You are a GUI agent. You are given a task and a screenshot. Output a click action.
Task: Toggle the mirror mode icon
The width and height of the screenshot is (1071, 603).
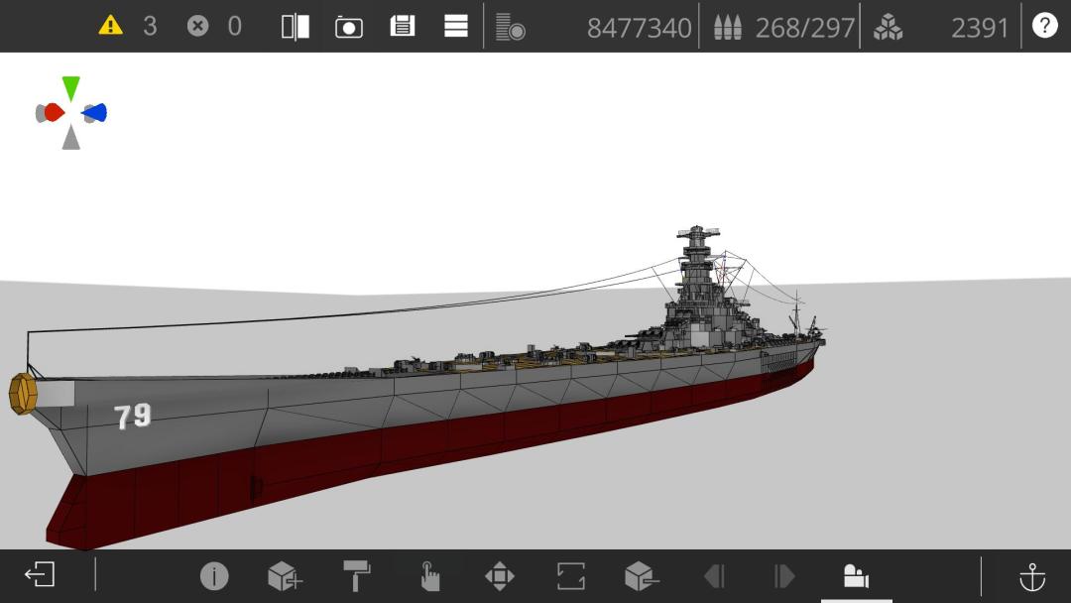296,27
